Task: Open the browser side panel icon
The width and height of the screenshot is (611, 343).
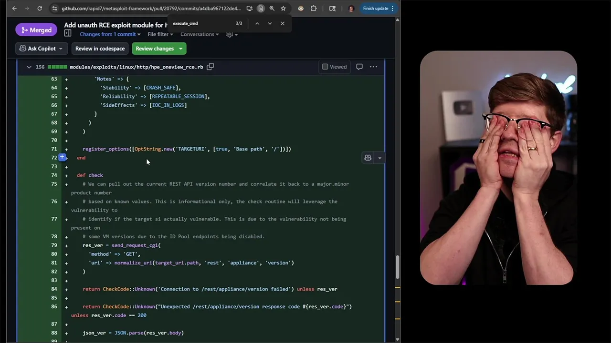Action: coord(333,8)
